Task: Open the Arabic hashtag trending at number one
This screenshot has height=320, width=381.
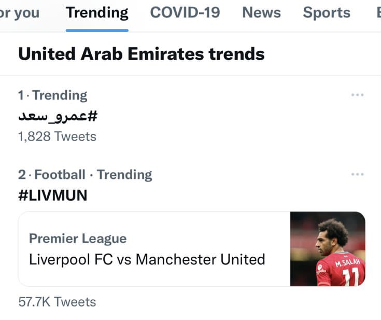Action: click(58, 116)
